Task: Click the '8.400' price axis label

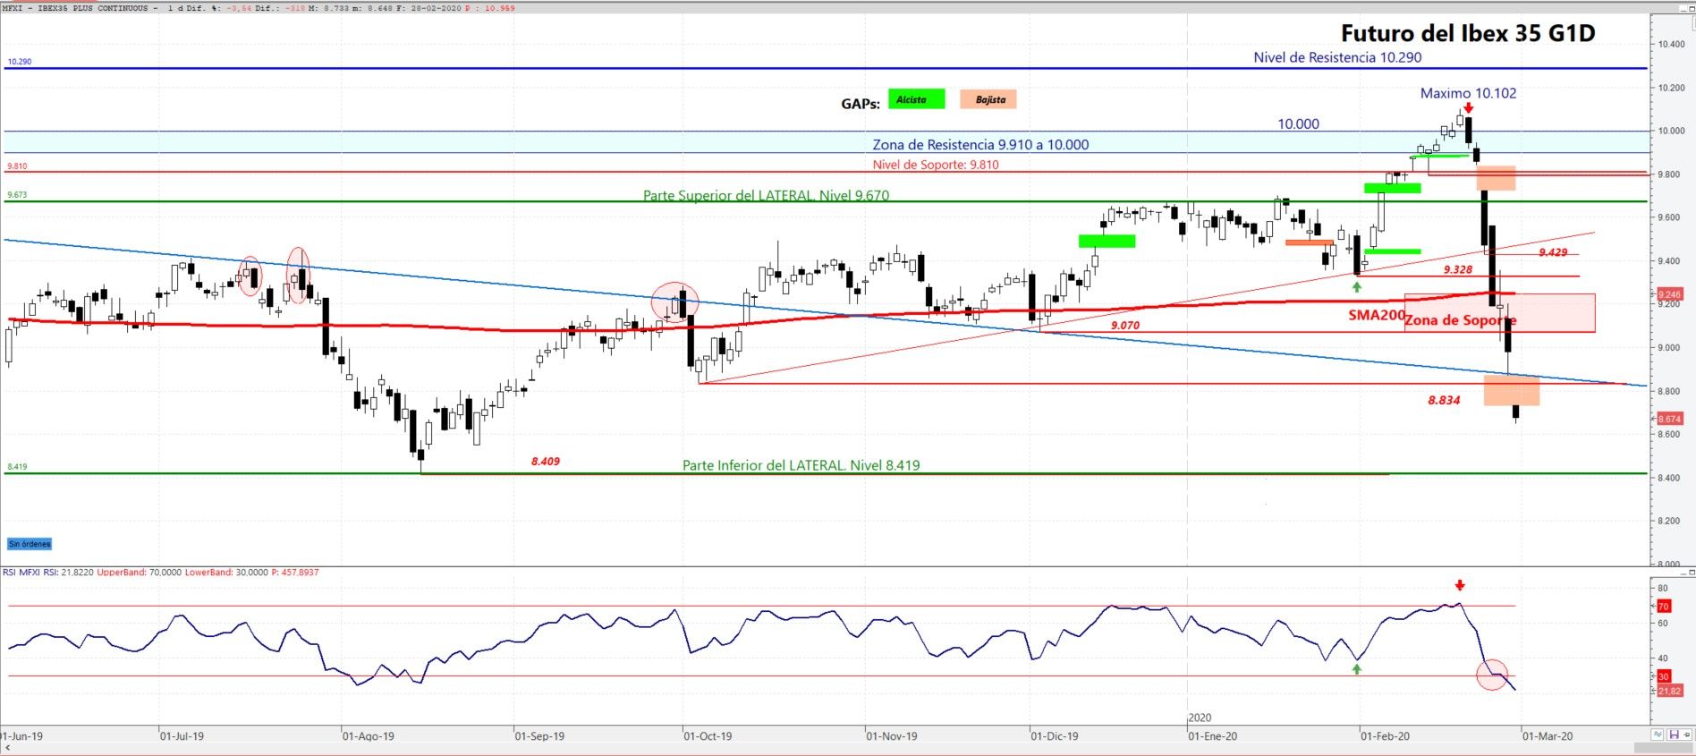Action: [1669, 478]
